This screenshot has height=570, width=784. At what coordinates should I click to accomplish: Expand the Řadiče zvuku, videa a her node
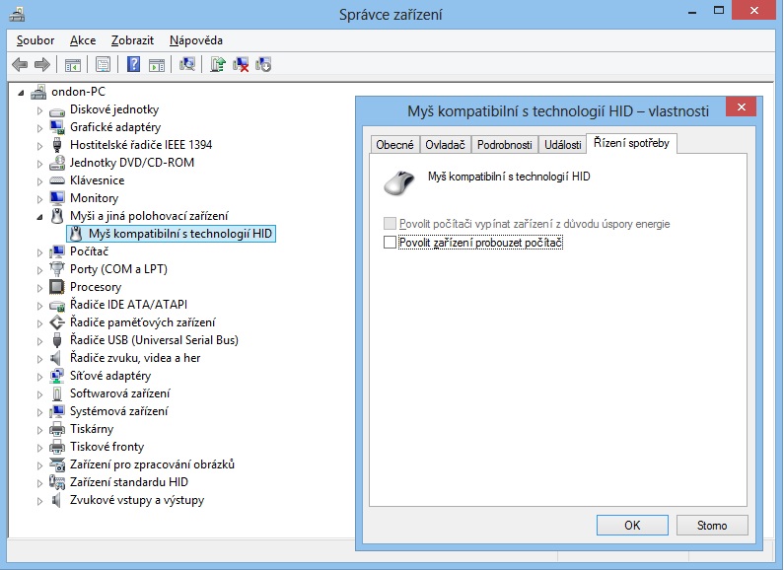[x=39, y=359]
